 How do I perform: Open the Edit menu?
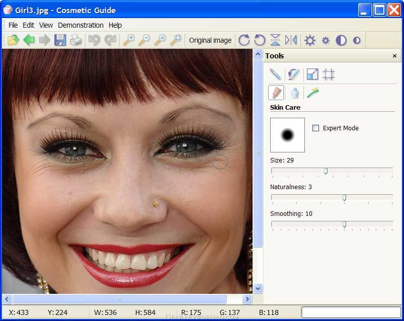pos(28,25)
